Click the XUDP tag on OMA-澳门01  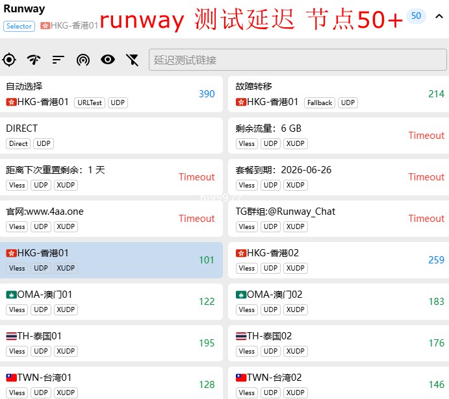pos(66,309)
